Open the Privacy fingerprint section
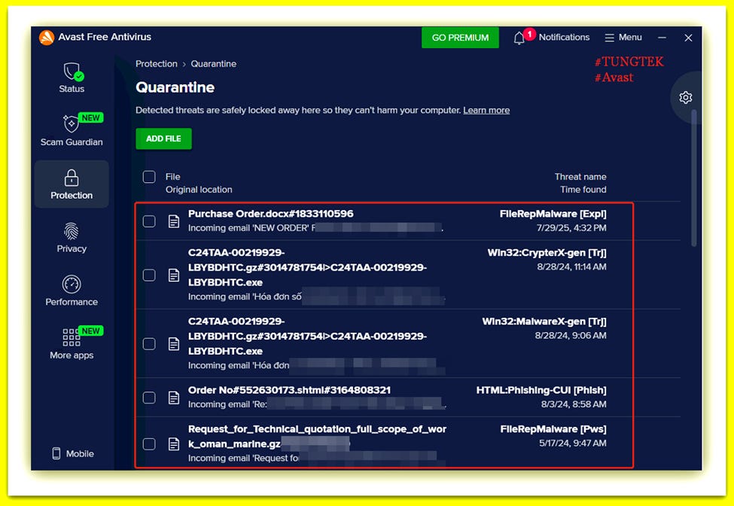Viewport: 734px width, 506px height. tap(72, 238)
